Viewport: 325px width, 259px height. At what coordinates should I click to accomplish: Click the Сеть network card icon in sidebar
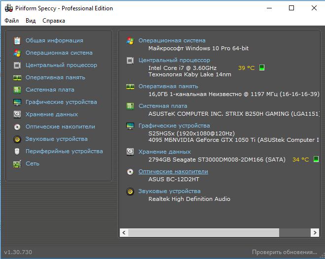pos(17,164)
